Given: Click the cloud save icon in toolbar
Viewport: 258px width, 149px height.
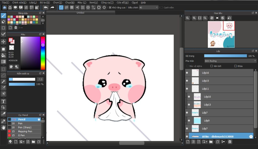Looking at the screenshot, I should tap(5, 7).
